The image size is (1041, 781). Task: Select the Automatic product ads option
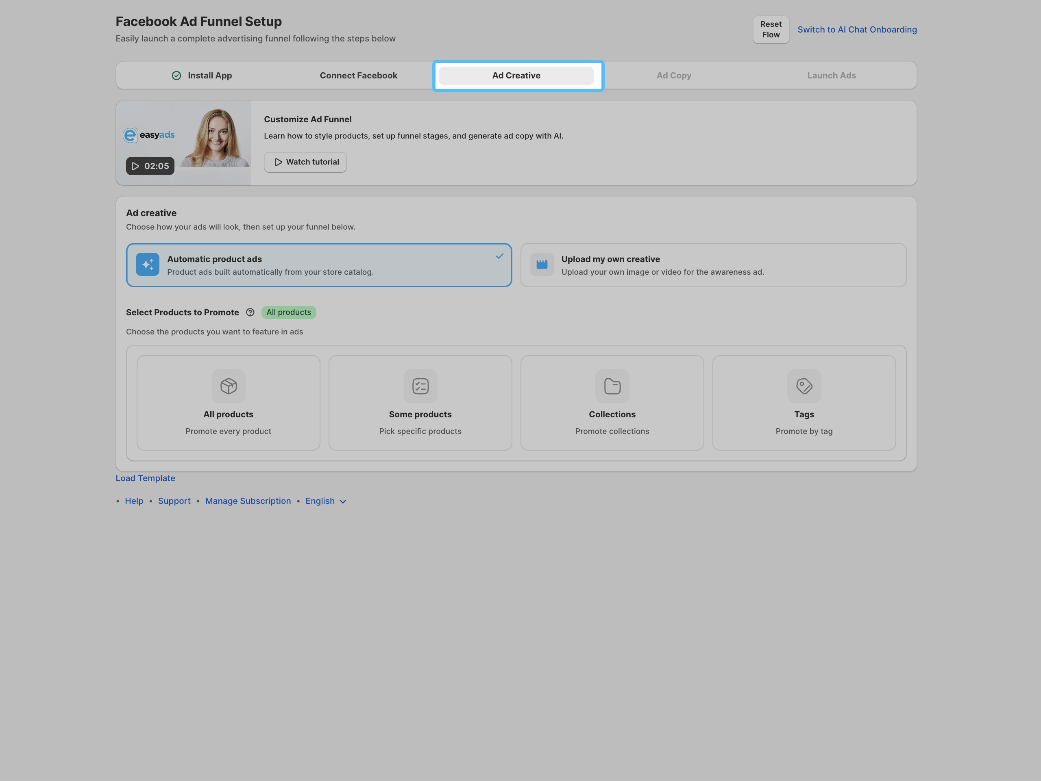[x=319, y=265]
